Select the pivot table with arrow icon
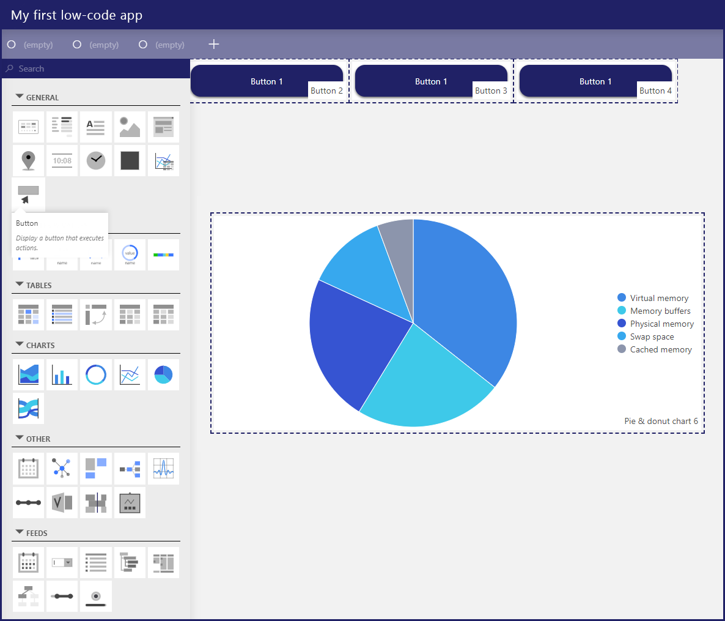This screenshot has height=621, width=725. 96,314
